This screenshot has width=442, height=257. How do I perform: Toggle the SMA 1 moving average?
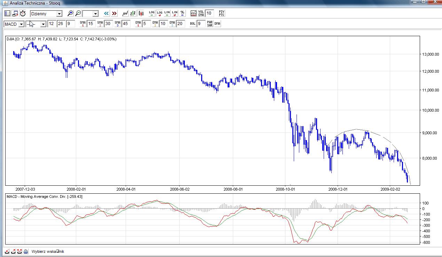(x=83, y=24)
